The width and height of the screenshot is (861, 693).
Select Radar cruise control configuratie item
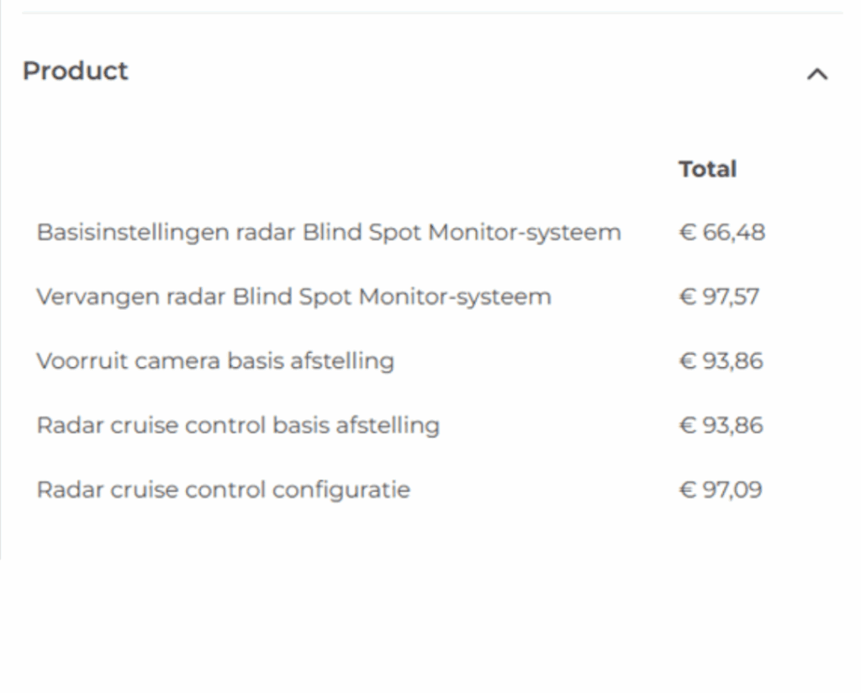223,490
